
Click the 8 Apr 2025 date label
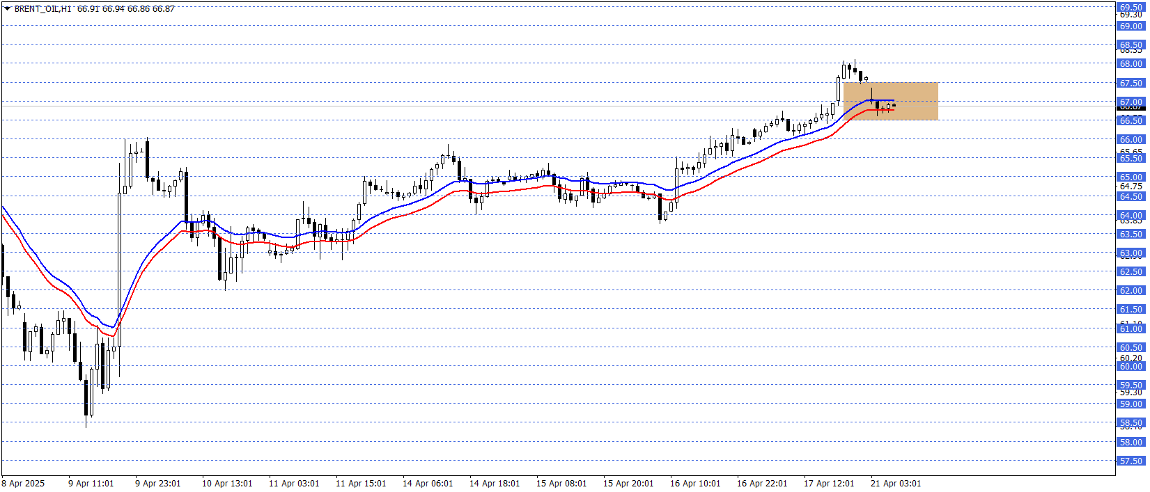click(x=23, y=484)
